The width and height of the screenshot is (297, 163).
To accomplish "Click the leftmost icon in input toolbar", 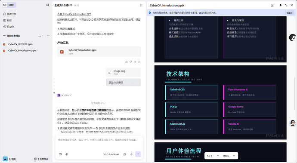I will click(60, 154).
